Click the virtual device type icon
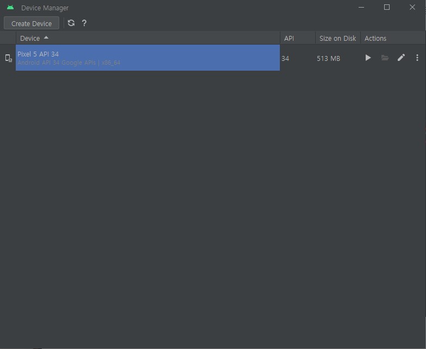Image resolution: width=426 pixels, height=349 pixels. (9, 58)
